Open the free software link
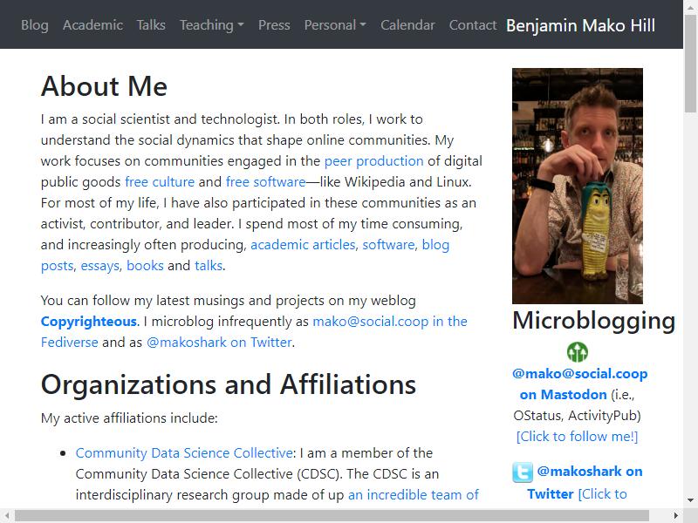 click(x=266, y=182)
